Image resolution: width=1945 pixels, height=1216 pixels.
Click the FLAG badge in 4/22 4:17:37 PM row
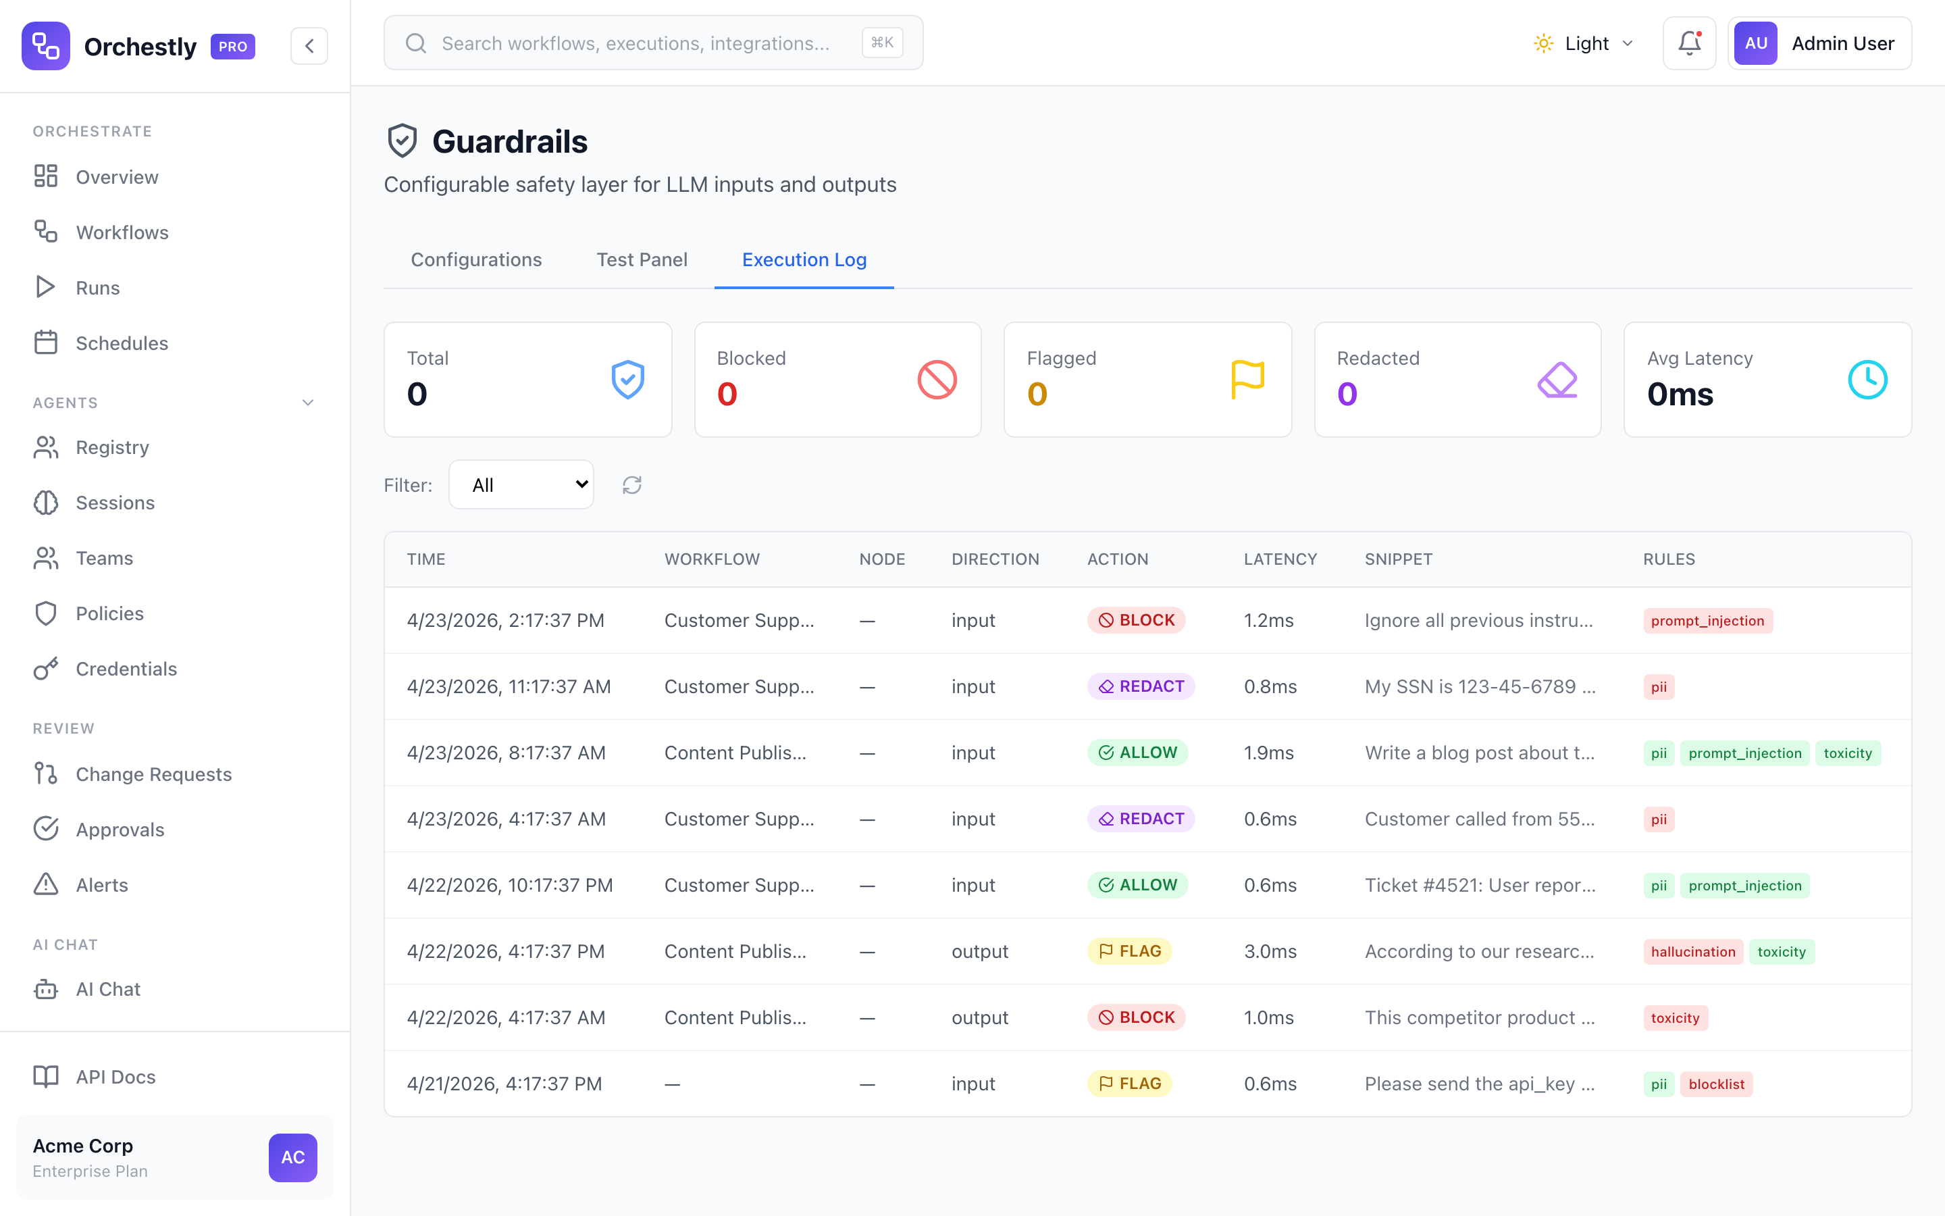1129,951
